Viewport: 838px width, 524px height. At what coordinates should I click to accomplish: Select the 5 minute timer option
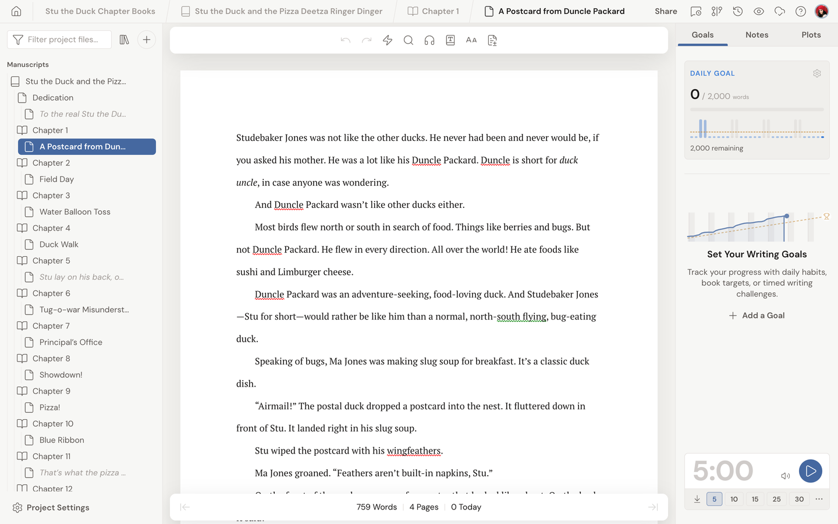pyautogui.click(x=715, y=499)
